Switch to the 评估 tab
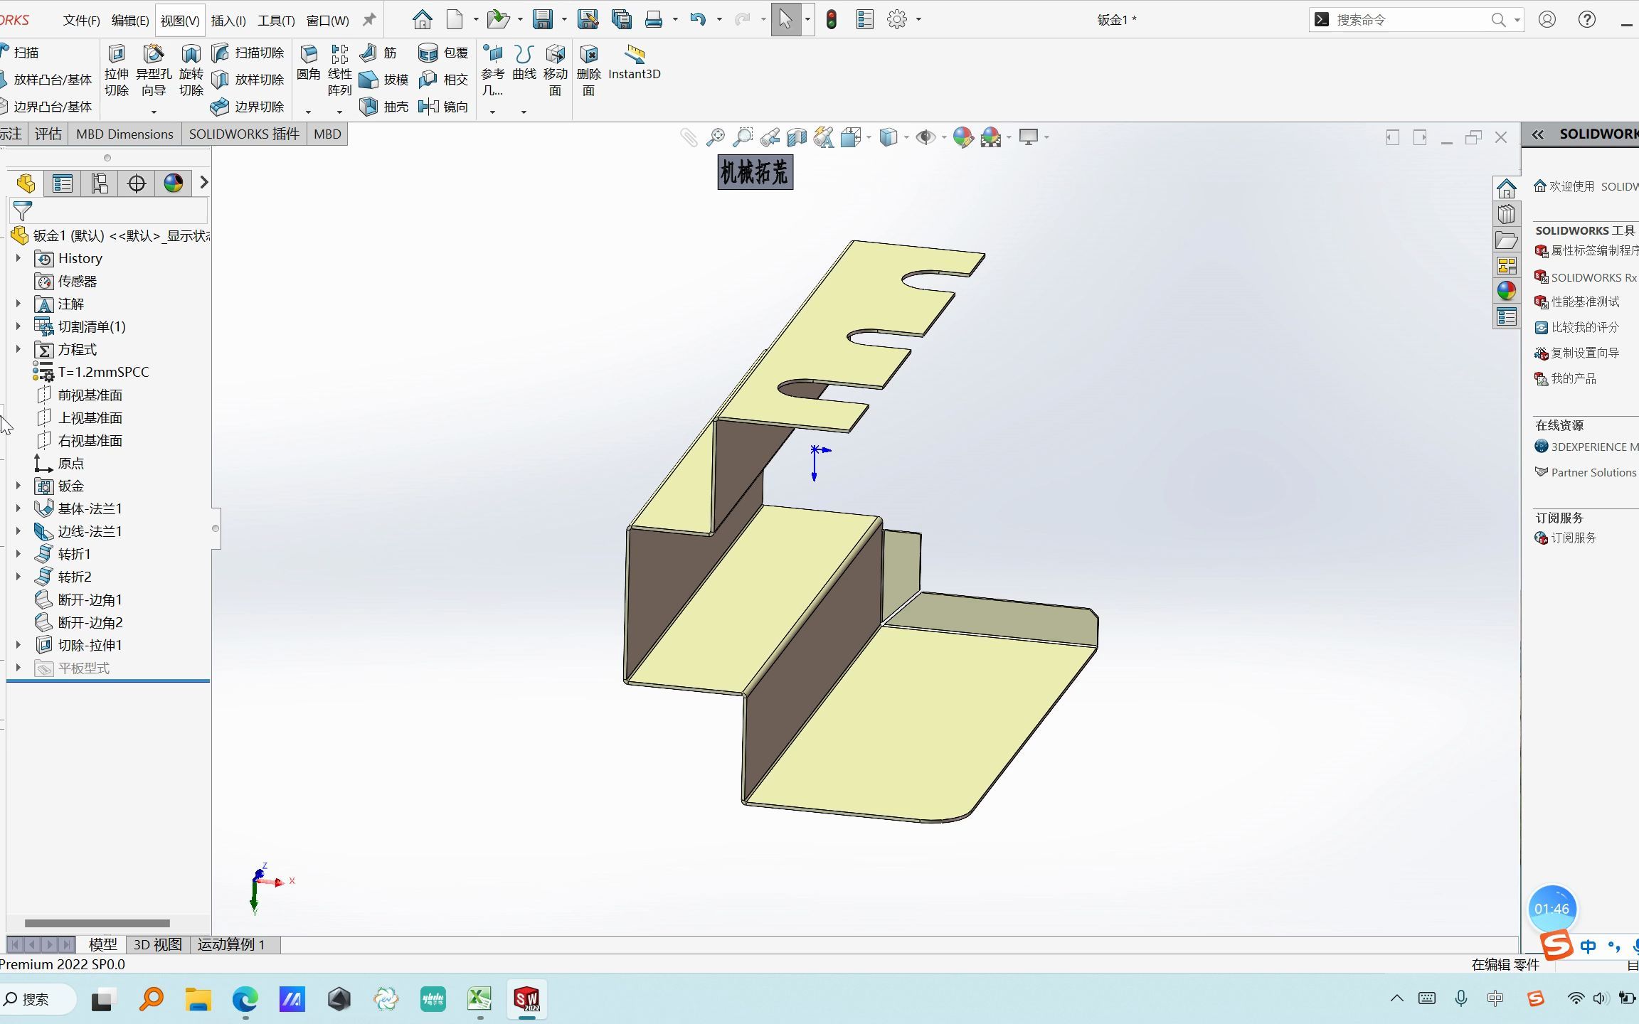 pos(48,134)
